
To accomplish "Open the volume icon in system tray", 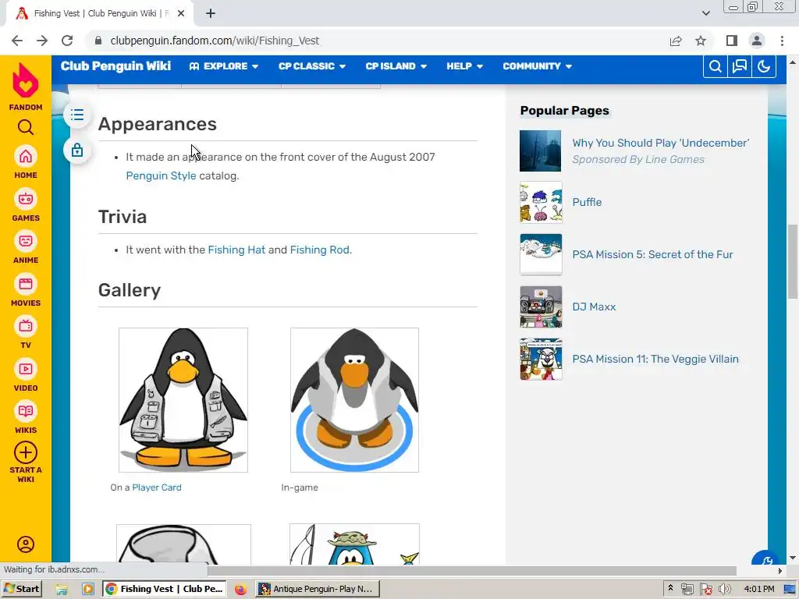I will click(x=724, y=590).
